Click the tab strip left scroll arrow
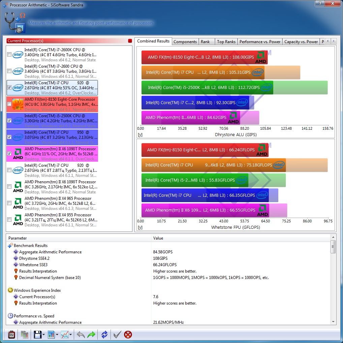343x343 pixels. click(328, 41)
